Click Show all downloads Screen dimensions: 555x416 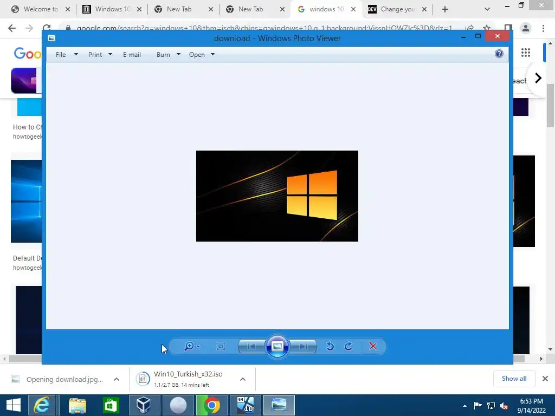[x=514, y=379]
